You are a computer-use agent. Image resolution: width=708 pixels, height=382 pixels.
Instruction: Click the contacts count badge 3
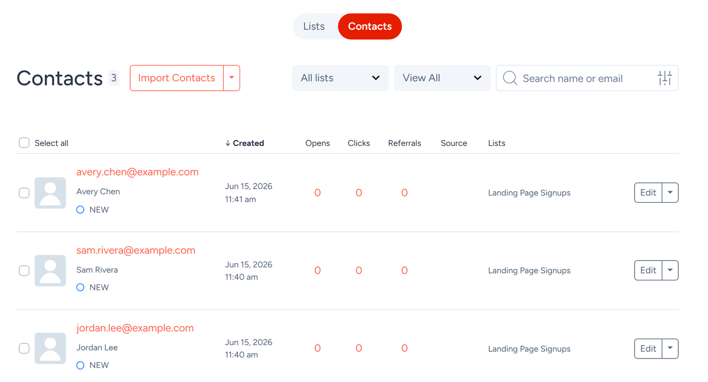113,78
